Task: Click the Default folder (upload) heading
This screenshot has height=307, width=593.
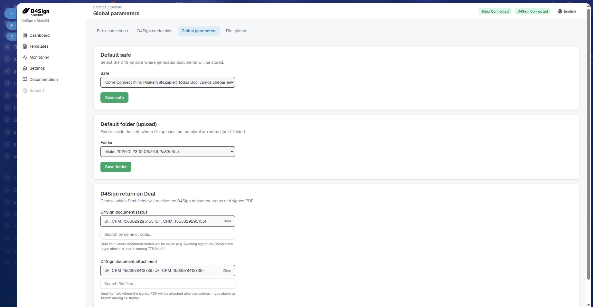Action: point(129,124)
